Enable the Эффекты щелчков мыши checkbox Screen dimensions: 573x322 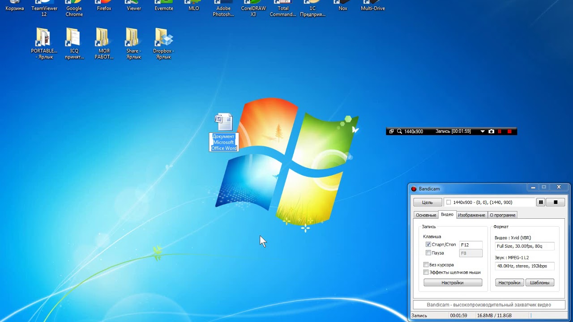click(x=426, y=272)
